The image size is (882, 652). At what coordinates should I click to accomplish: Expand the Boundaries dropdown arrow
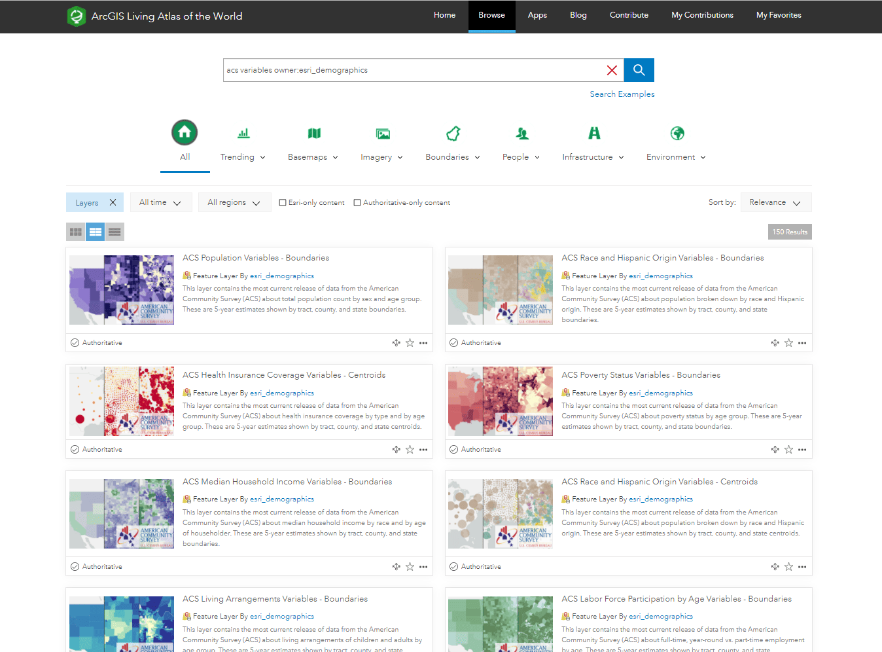point(477,158)
